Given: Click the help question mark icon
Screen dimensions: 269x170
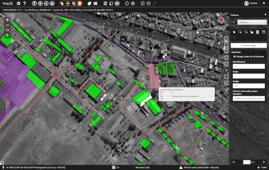Looking at the screenshot, I should click(x=24, y=3).
